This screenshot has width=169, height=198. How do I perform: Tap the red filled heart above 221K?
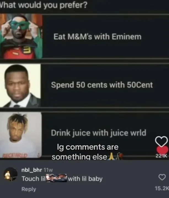pos(162,150)
